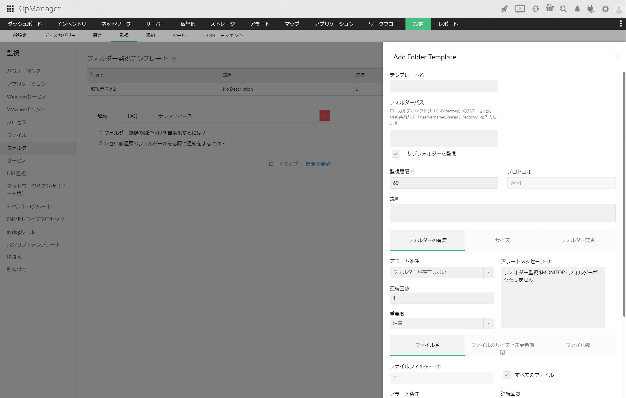The height and width of the screenshot is (398, 626).
Task: Uncheck the サブフォルダーを監視 checkbox
Action: [395, 154]
